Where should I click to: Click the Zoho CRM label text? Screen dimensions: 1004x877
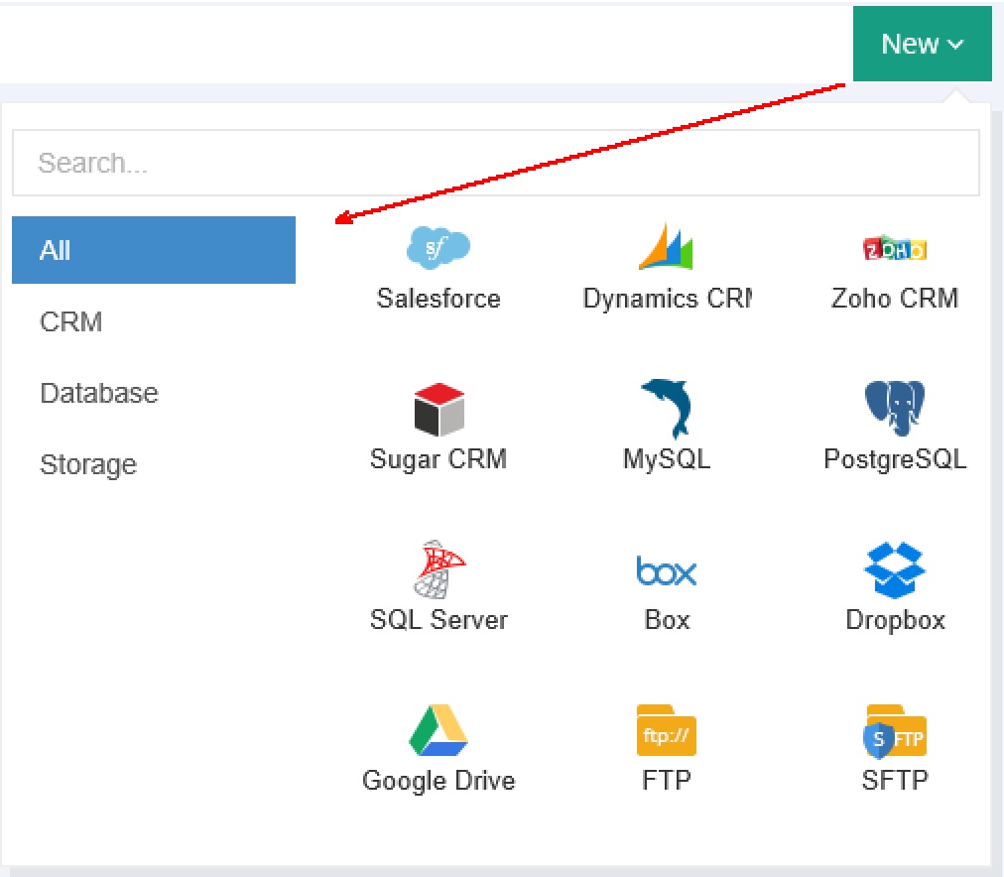coord(895,299)
